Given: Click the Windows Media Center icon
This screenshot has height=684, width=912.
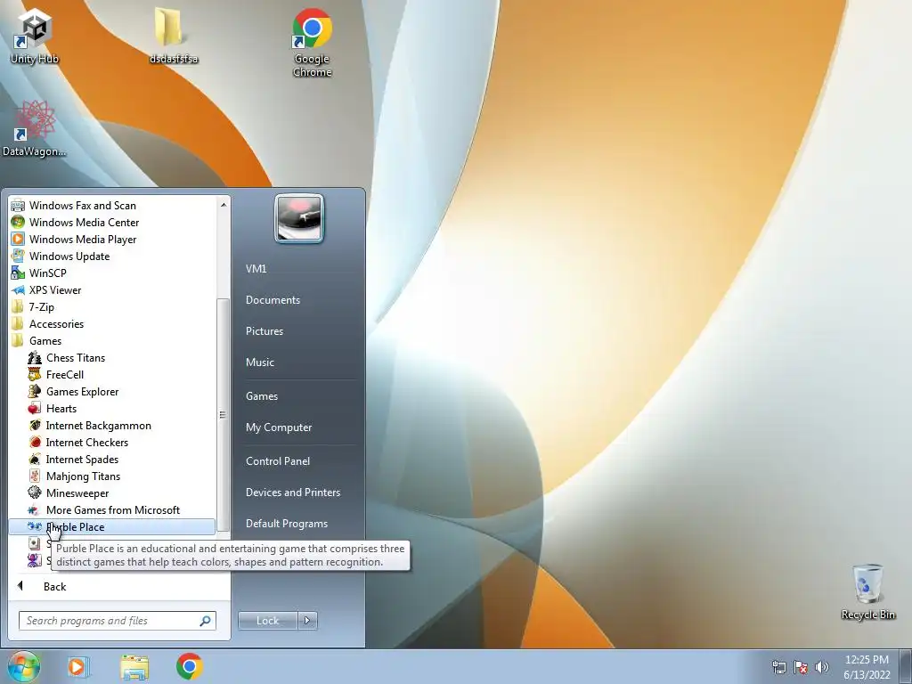Looking at the screenshot, I should pos(18,222).
